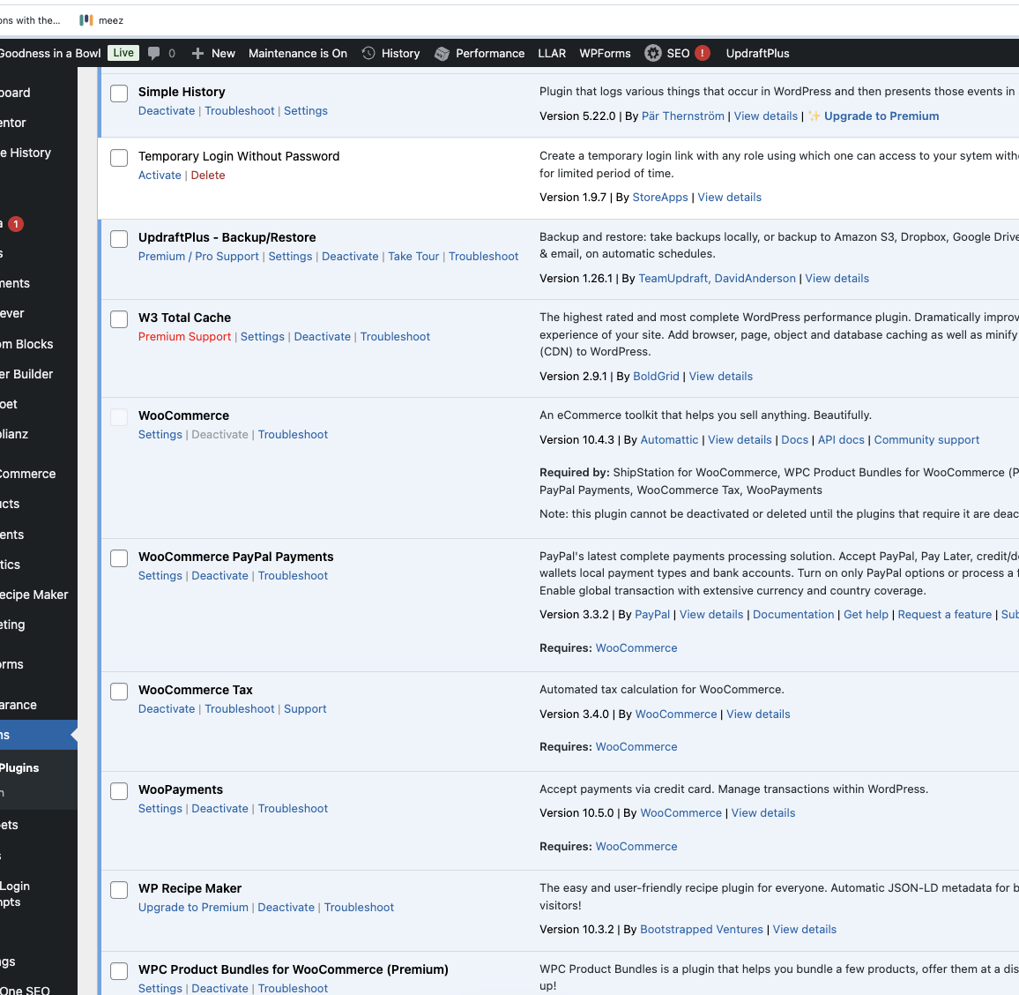The width and height of the screenshot is (1019, 995).
Task: Open the History clock icon in admin bar
Action: tap(368, 53)
